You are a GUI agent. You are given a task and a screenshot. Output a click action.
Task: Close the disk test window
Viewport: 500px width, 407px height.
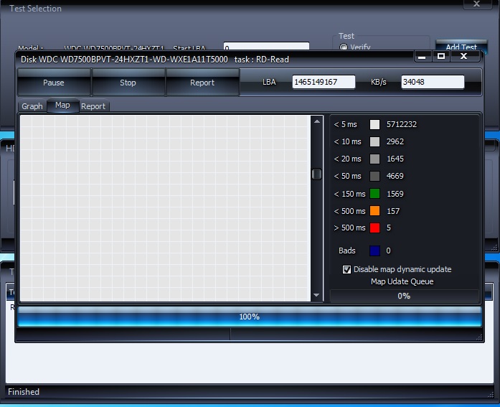tap(464, 57)
